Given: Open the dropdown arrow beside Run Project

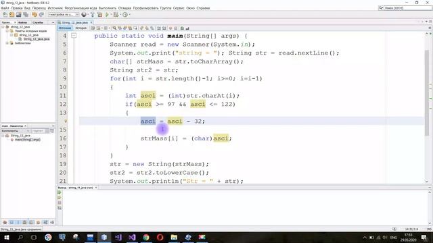Looking at the screenshot, I should [x=111, y=15].
